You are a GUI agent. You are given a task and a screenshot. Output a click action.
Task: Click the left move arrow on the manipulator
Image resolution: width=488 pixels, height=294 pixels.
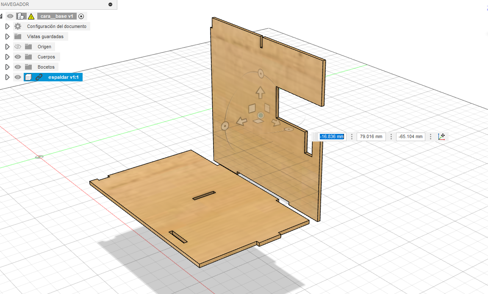241,121
